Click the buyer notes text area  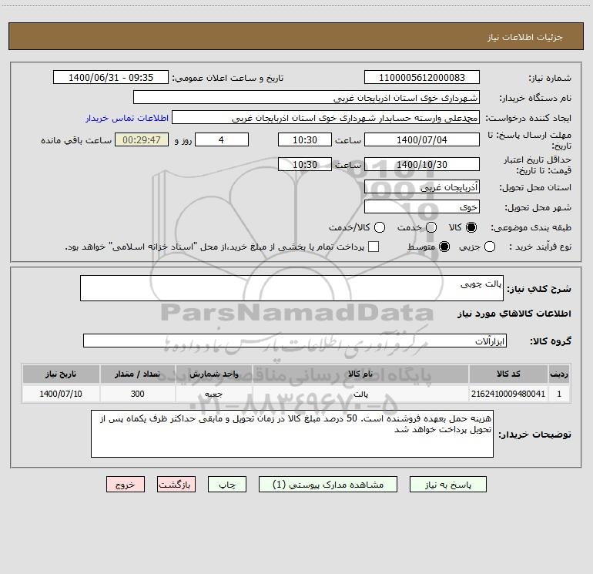292,434
